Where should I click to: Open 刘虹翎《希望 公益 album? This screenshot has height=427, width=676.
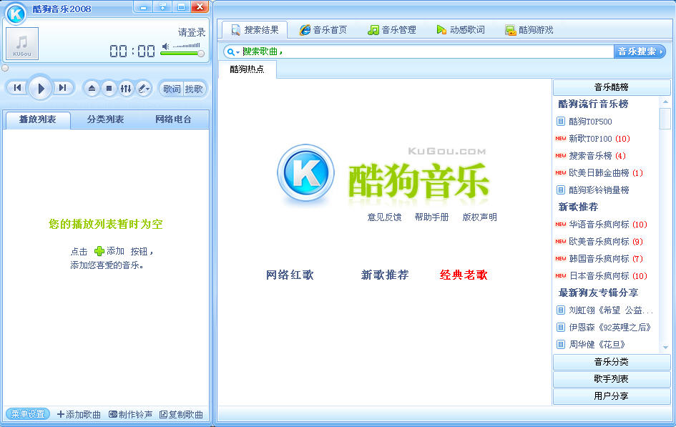[611, 310]
